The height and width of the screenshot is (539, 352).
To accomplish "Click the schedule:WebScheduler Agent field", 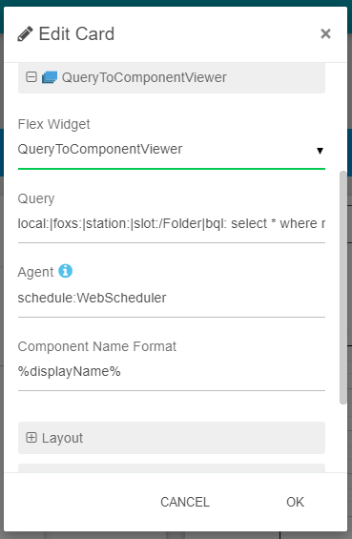I will (172, 298).
